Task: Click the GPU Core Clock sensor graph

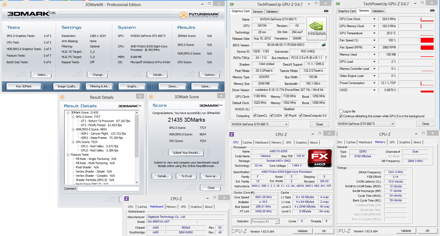Action: 416,19
